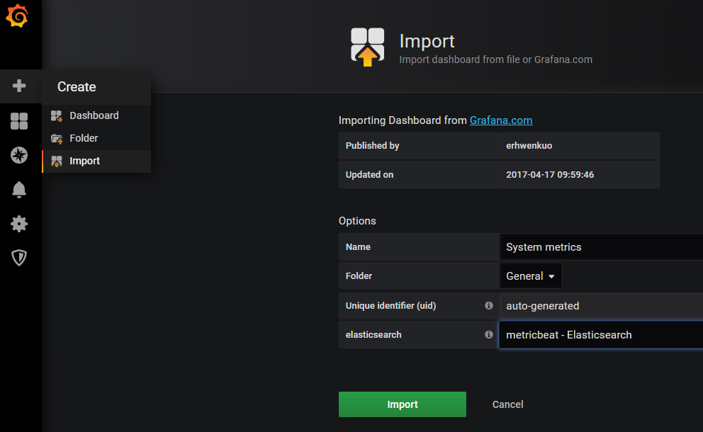Click the green Import button
703x432 pixels.
coord(402,404)
